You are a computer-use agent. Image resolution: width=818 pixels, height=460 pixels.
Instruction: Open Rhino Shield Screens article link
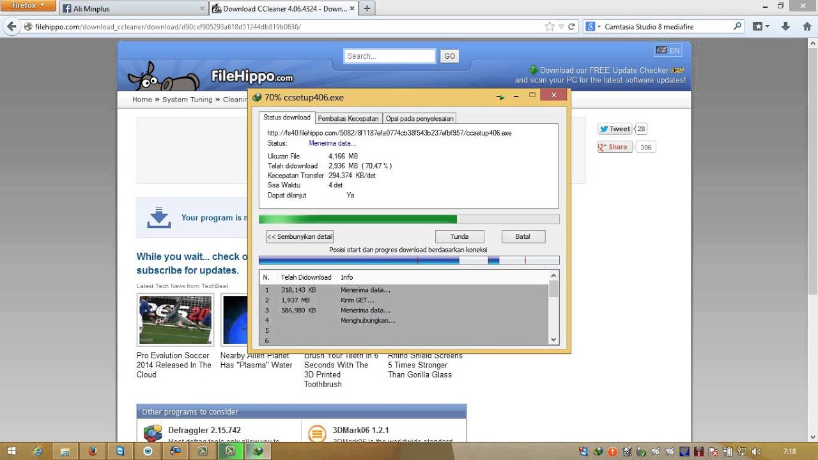pos(425,365)
